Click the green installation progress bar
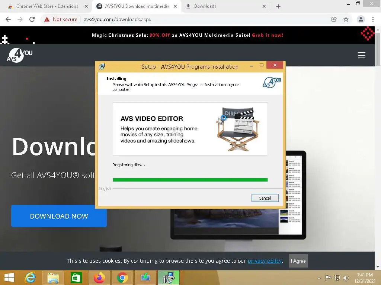Image resolution: width=381 pixels, height=285 pixels. [x=190, y=180]
